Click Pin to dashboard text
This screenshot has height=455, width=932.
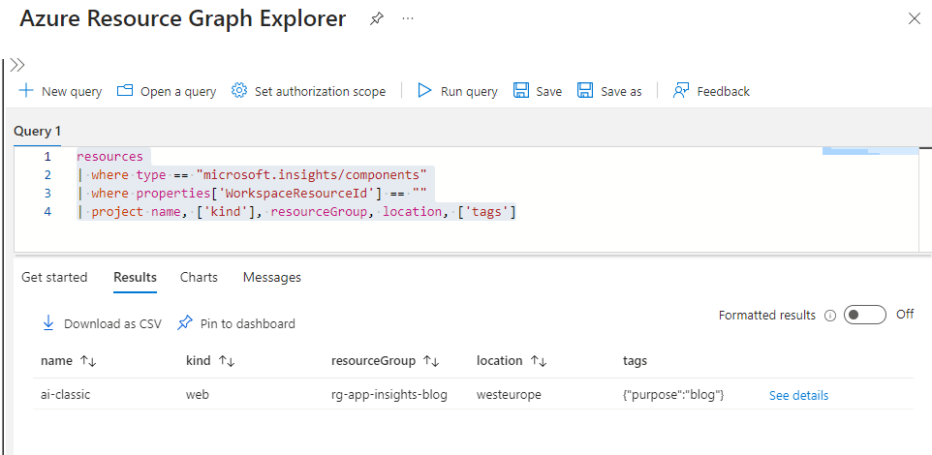coord(247,323)
